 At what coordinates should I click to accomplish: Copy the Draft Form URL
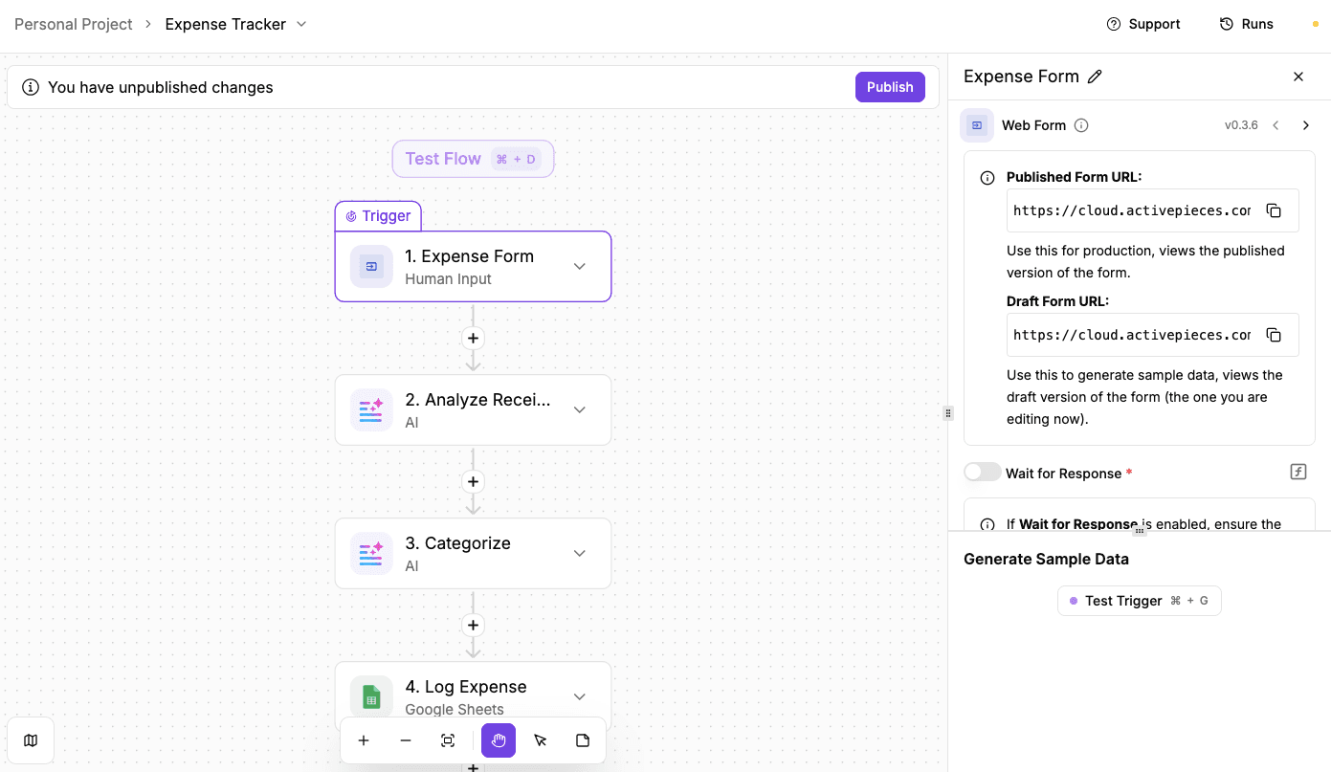[x=1274, y=334]
